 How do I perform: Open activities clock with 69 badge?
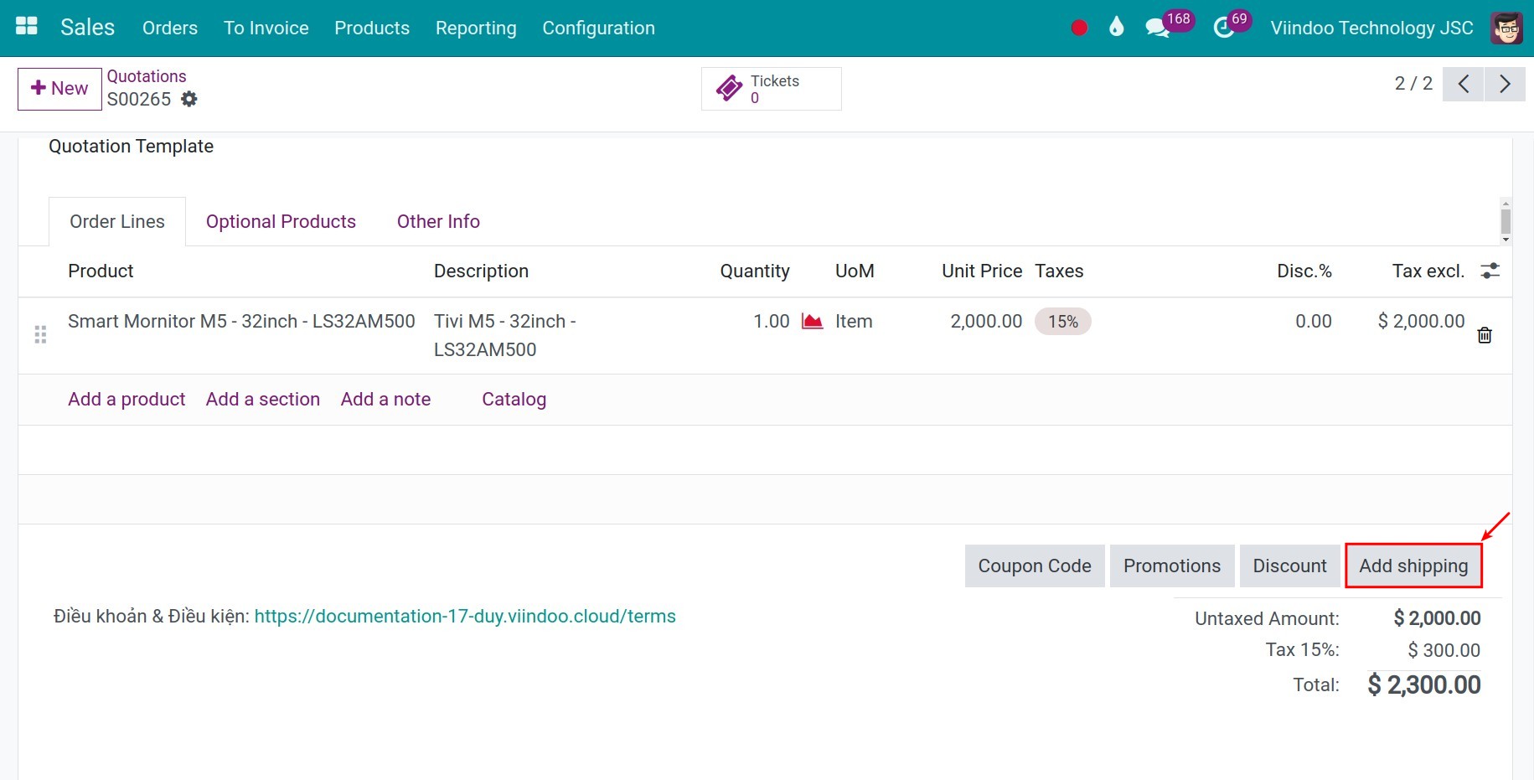[x=1231, y=25]
